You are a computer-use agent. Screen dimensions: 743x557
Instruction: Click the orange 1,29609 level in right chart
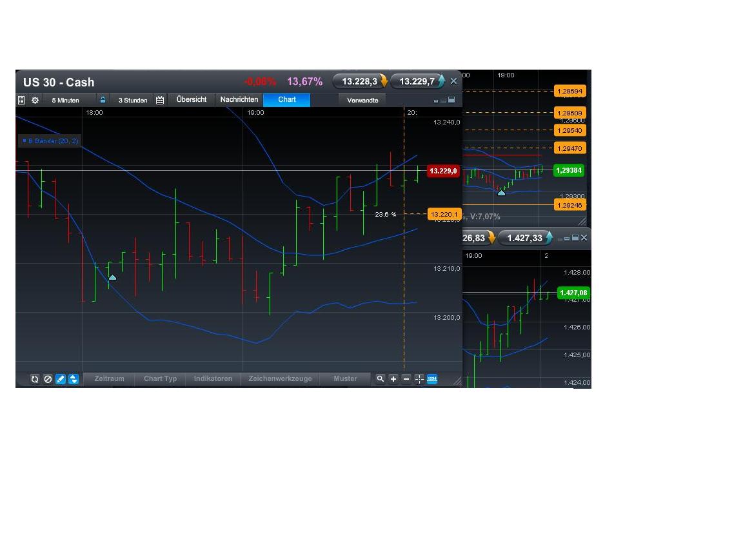(570, 113)
